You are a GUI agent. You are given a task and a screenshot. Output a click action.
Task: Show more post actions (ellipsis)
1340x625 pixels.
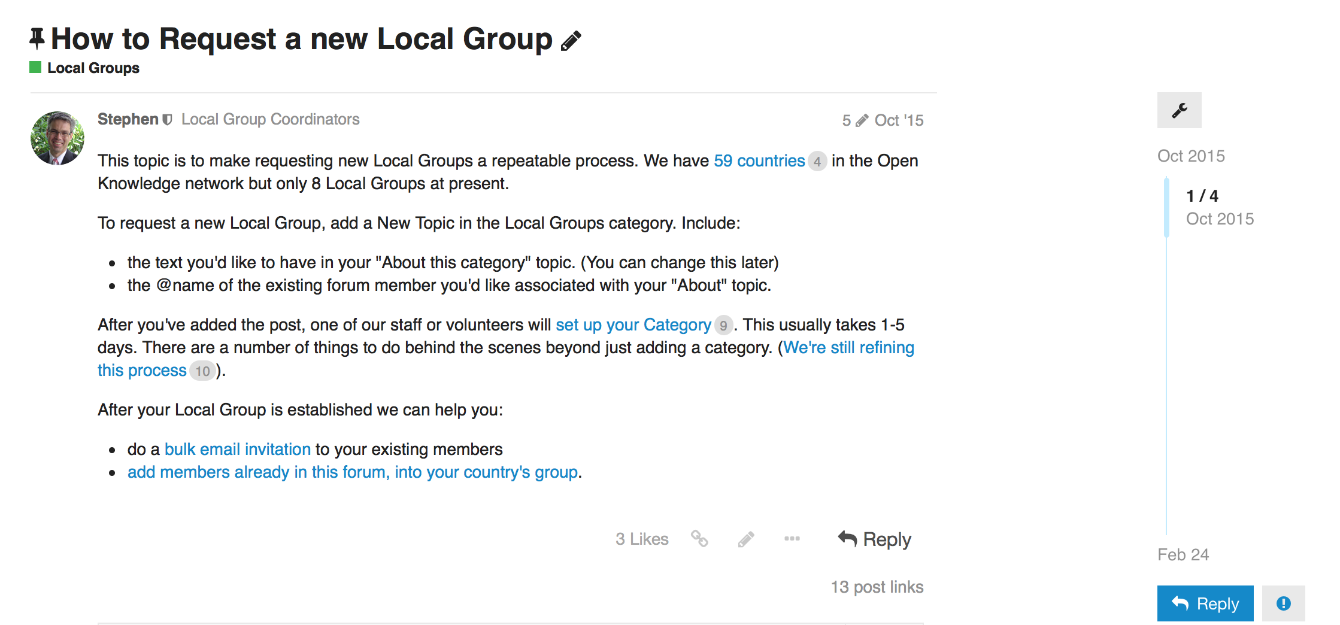pos(792,539)
